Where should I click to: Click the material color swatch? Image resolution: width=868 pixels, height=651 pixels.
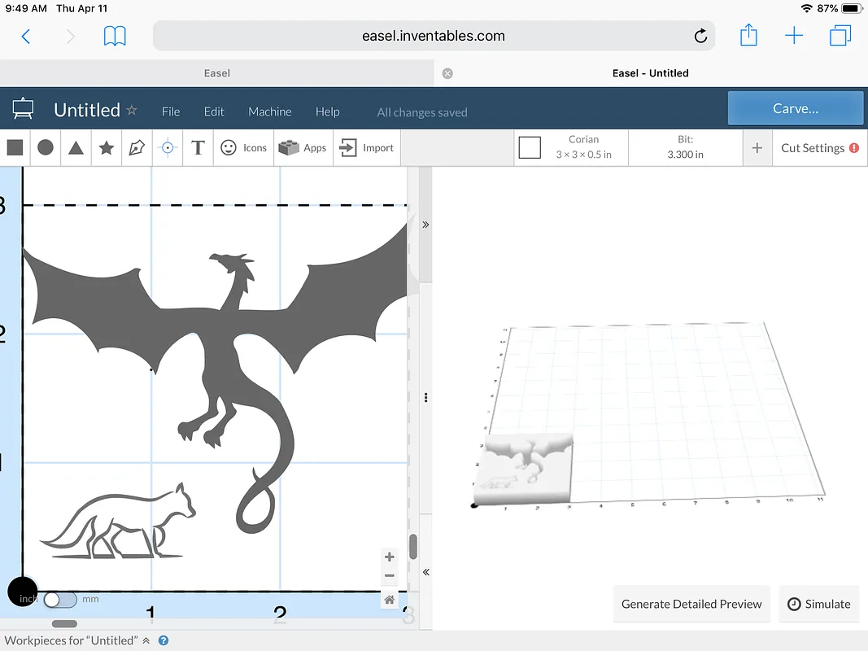pos(530,148)
